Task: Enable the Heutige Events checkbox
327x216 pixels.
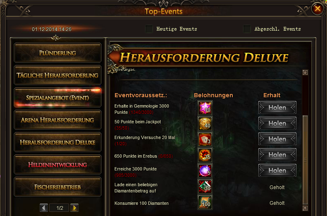Action: 149,29
